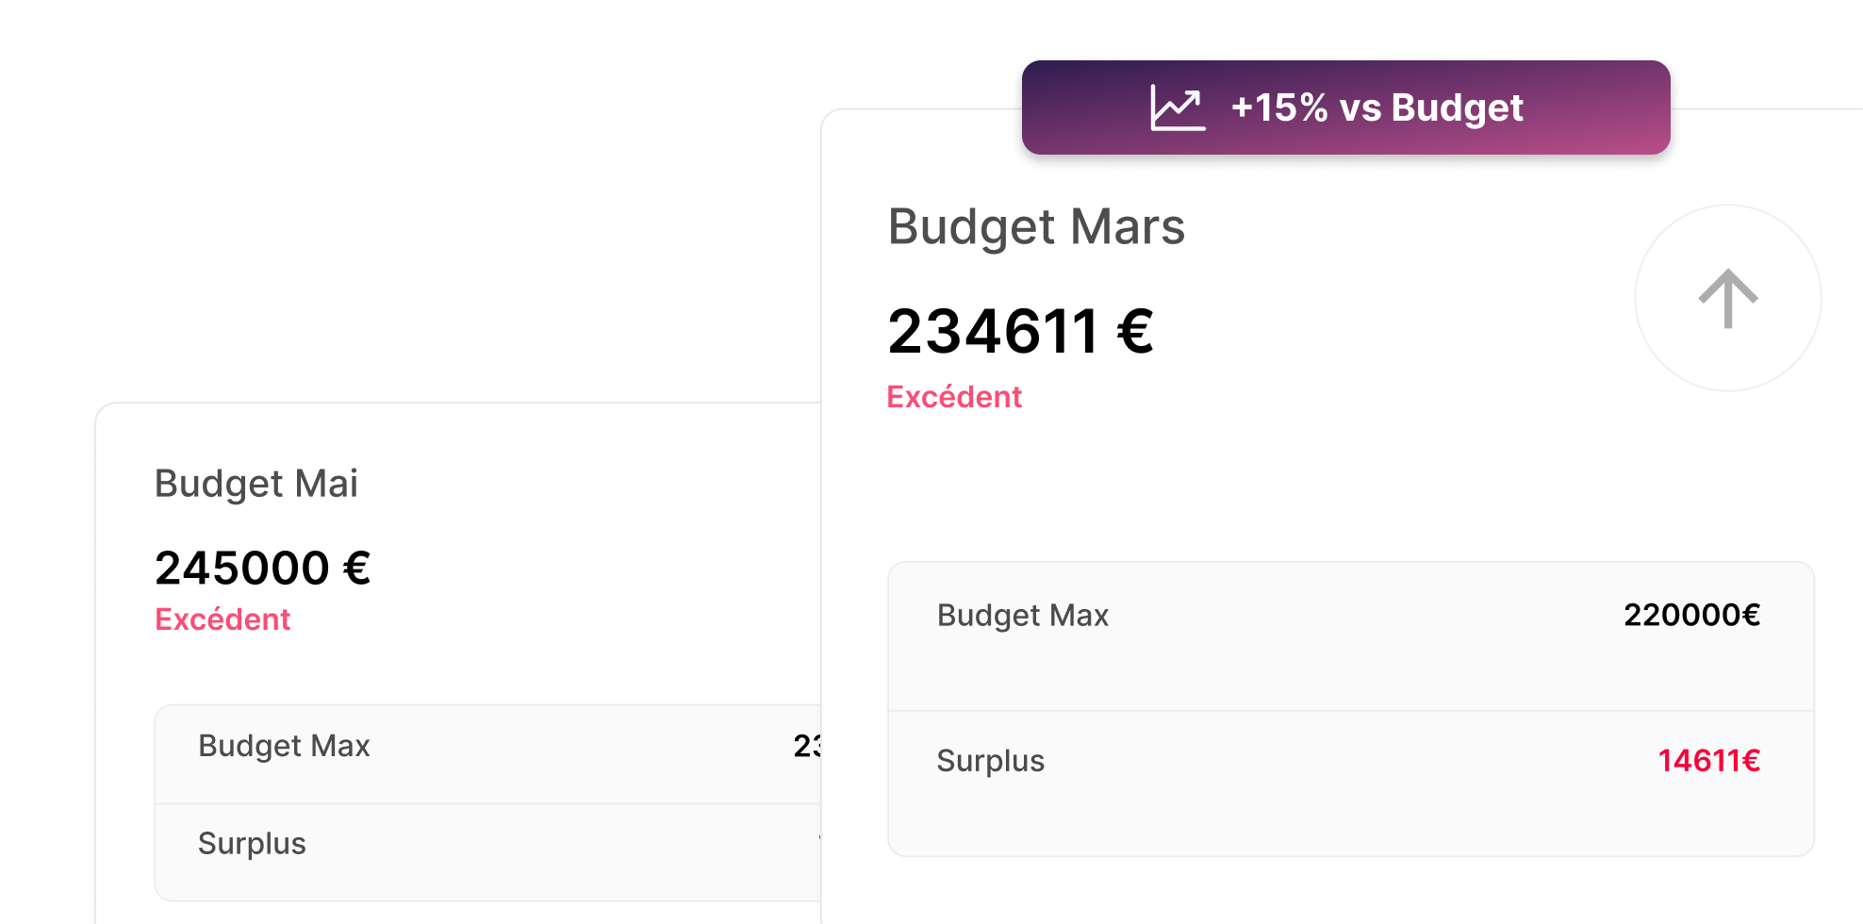The image size is (1863, 924).
Task: Select the Budget Mai heading
Action: 256,484
